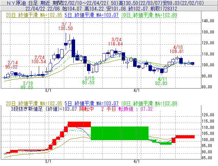This screenshot has width=218, height=166.
Task: Click the wide red top block in lower chart
Action: click(x=79, y=124)
